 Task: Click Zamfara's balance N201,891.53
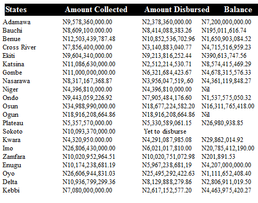point(218,157)
